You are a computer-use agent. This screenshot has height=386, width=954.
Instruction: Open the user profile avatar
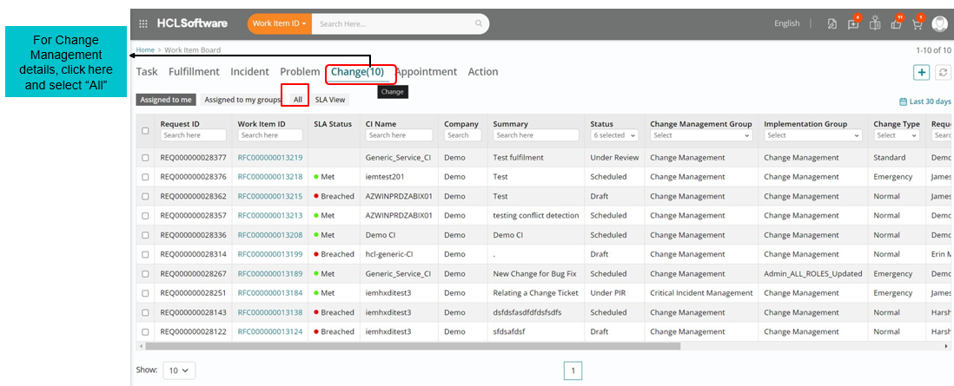(x=939, y=23)
